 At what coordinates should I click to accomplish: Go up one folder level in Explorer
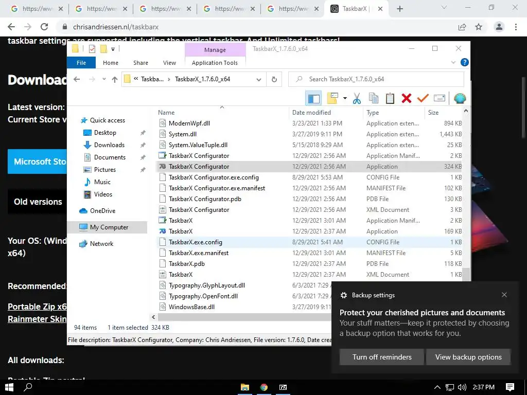(x=115, y=79)
